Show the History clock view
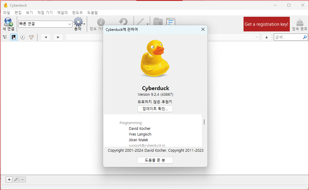 tap(23, 37)
